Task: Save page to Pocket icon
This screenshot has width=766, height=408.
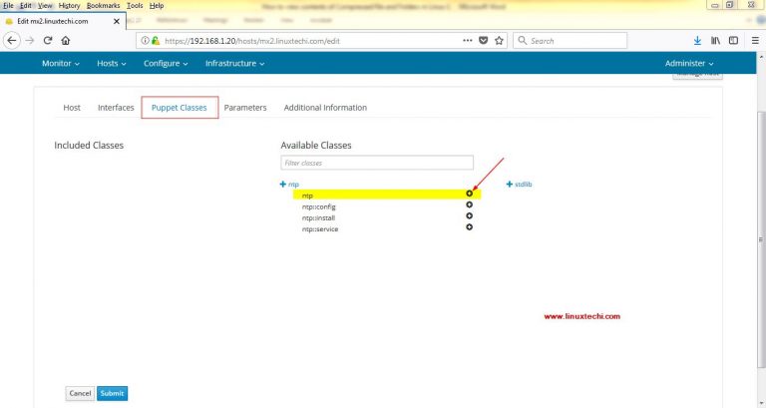Action: [x=483, y=41]
